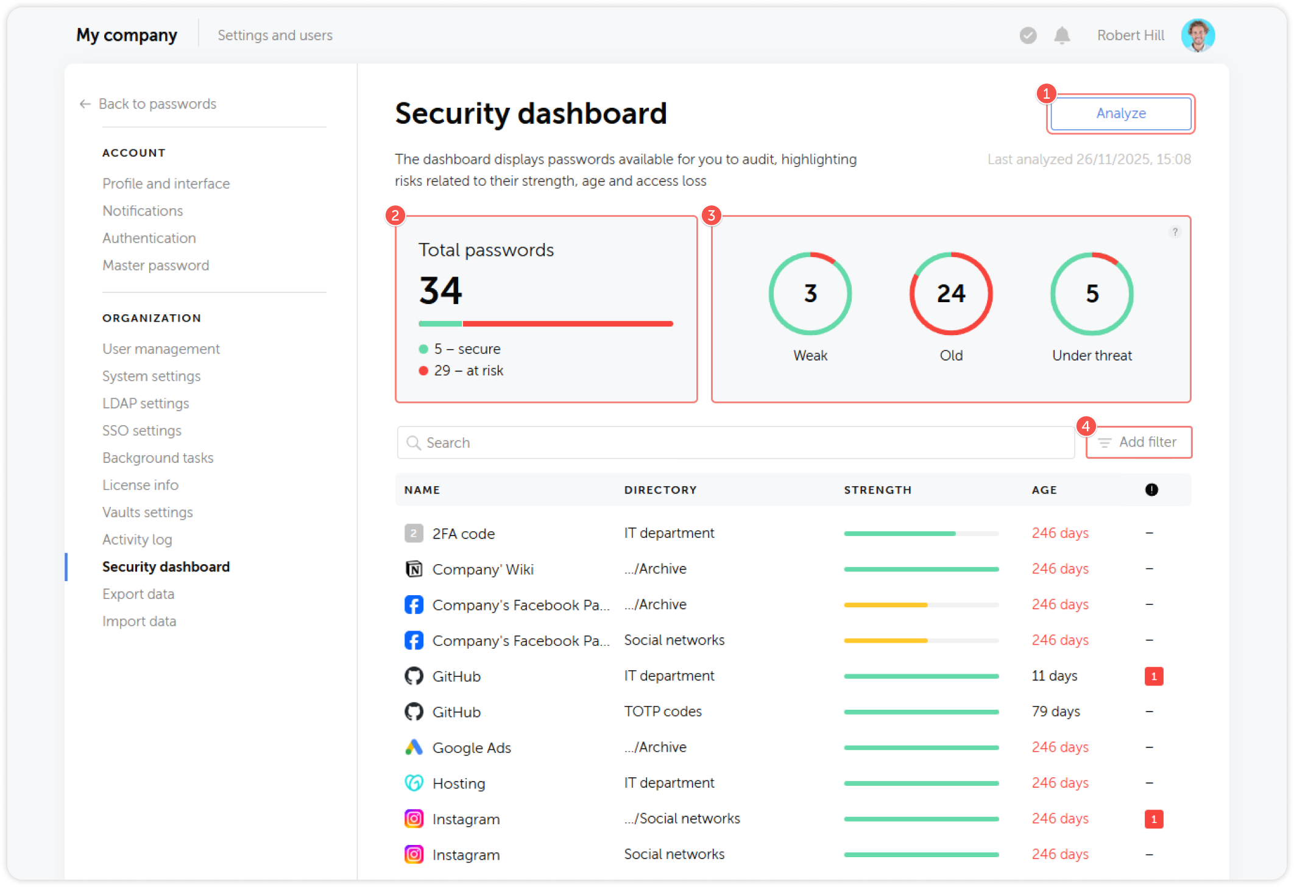This screenshot has height=887, width=1294.
Task: Select the Facebook icon for Company's Facebook Page
Action: click(414, 604)
